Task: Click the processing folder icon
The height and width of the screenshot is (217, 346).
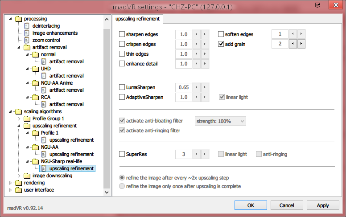Action: point(19,19)
